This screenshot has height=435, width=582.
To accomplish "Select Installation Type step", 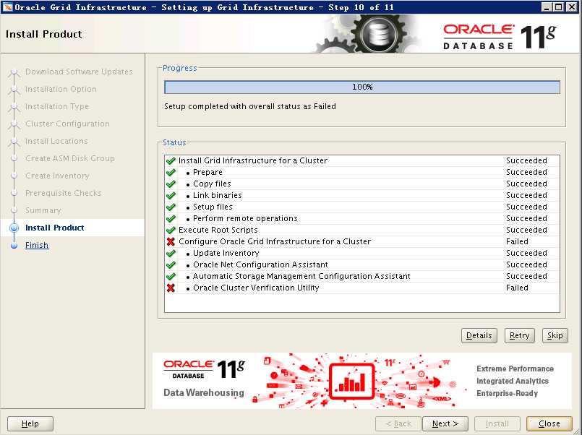I will (57, 106).
